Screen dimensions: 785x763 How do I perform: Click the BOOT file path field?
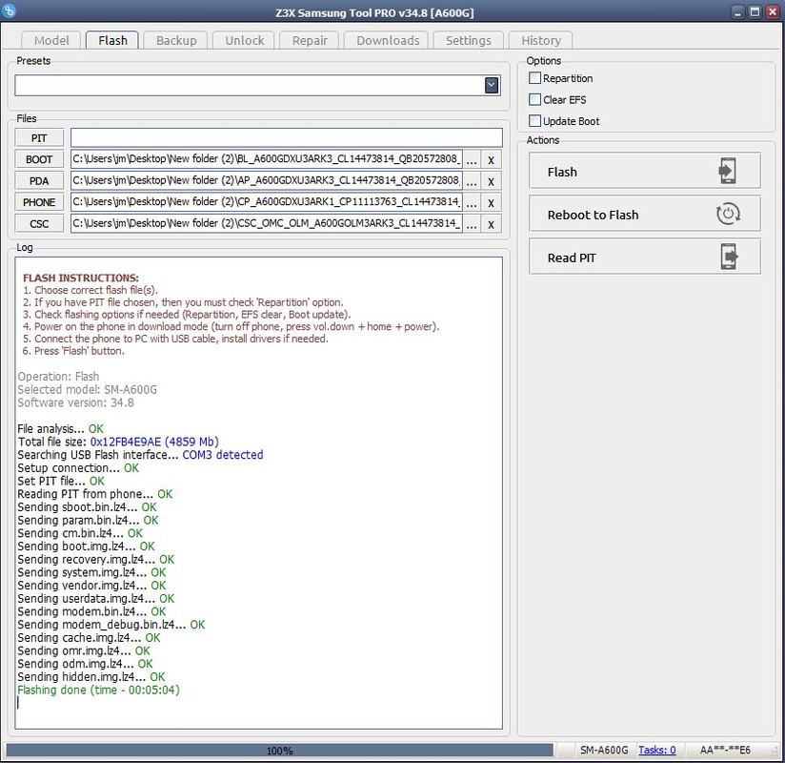click(x=267, y=159)
